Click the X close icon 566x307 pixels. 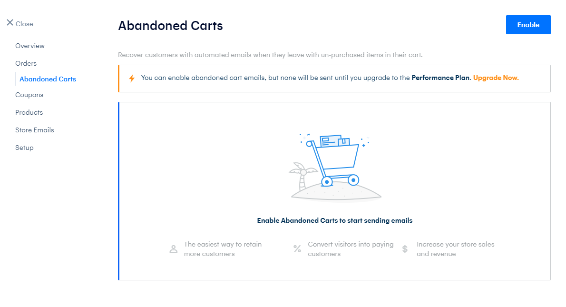[x=10, y=23]
